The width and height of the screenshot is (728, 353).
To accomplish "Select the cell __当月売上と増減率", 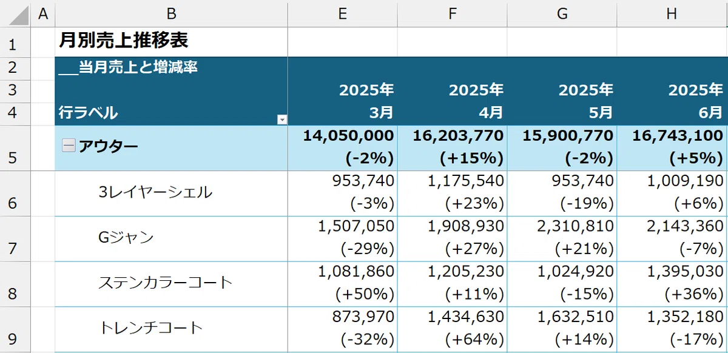I will (x=171, y=68).
